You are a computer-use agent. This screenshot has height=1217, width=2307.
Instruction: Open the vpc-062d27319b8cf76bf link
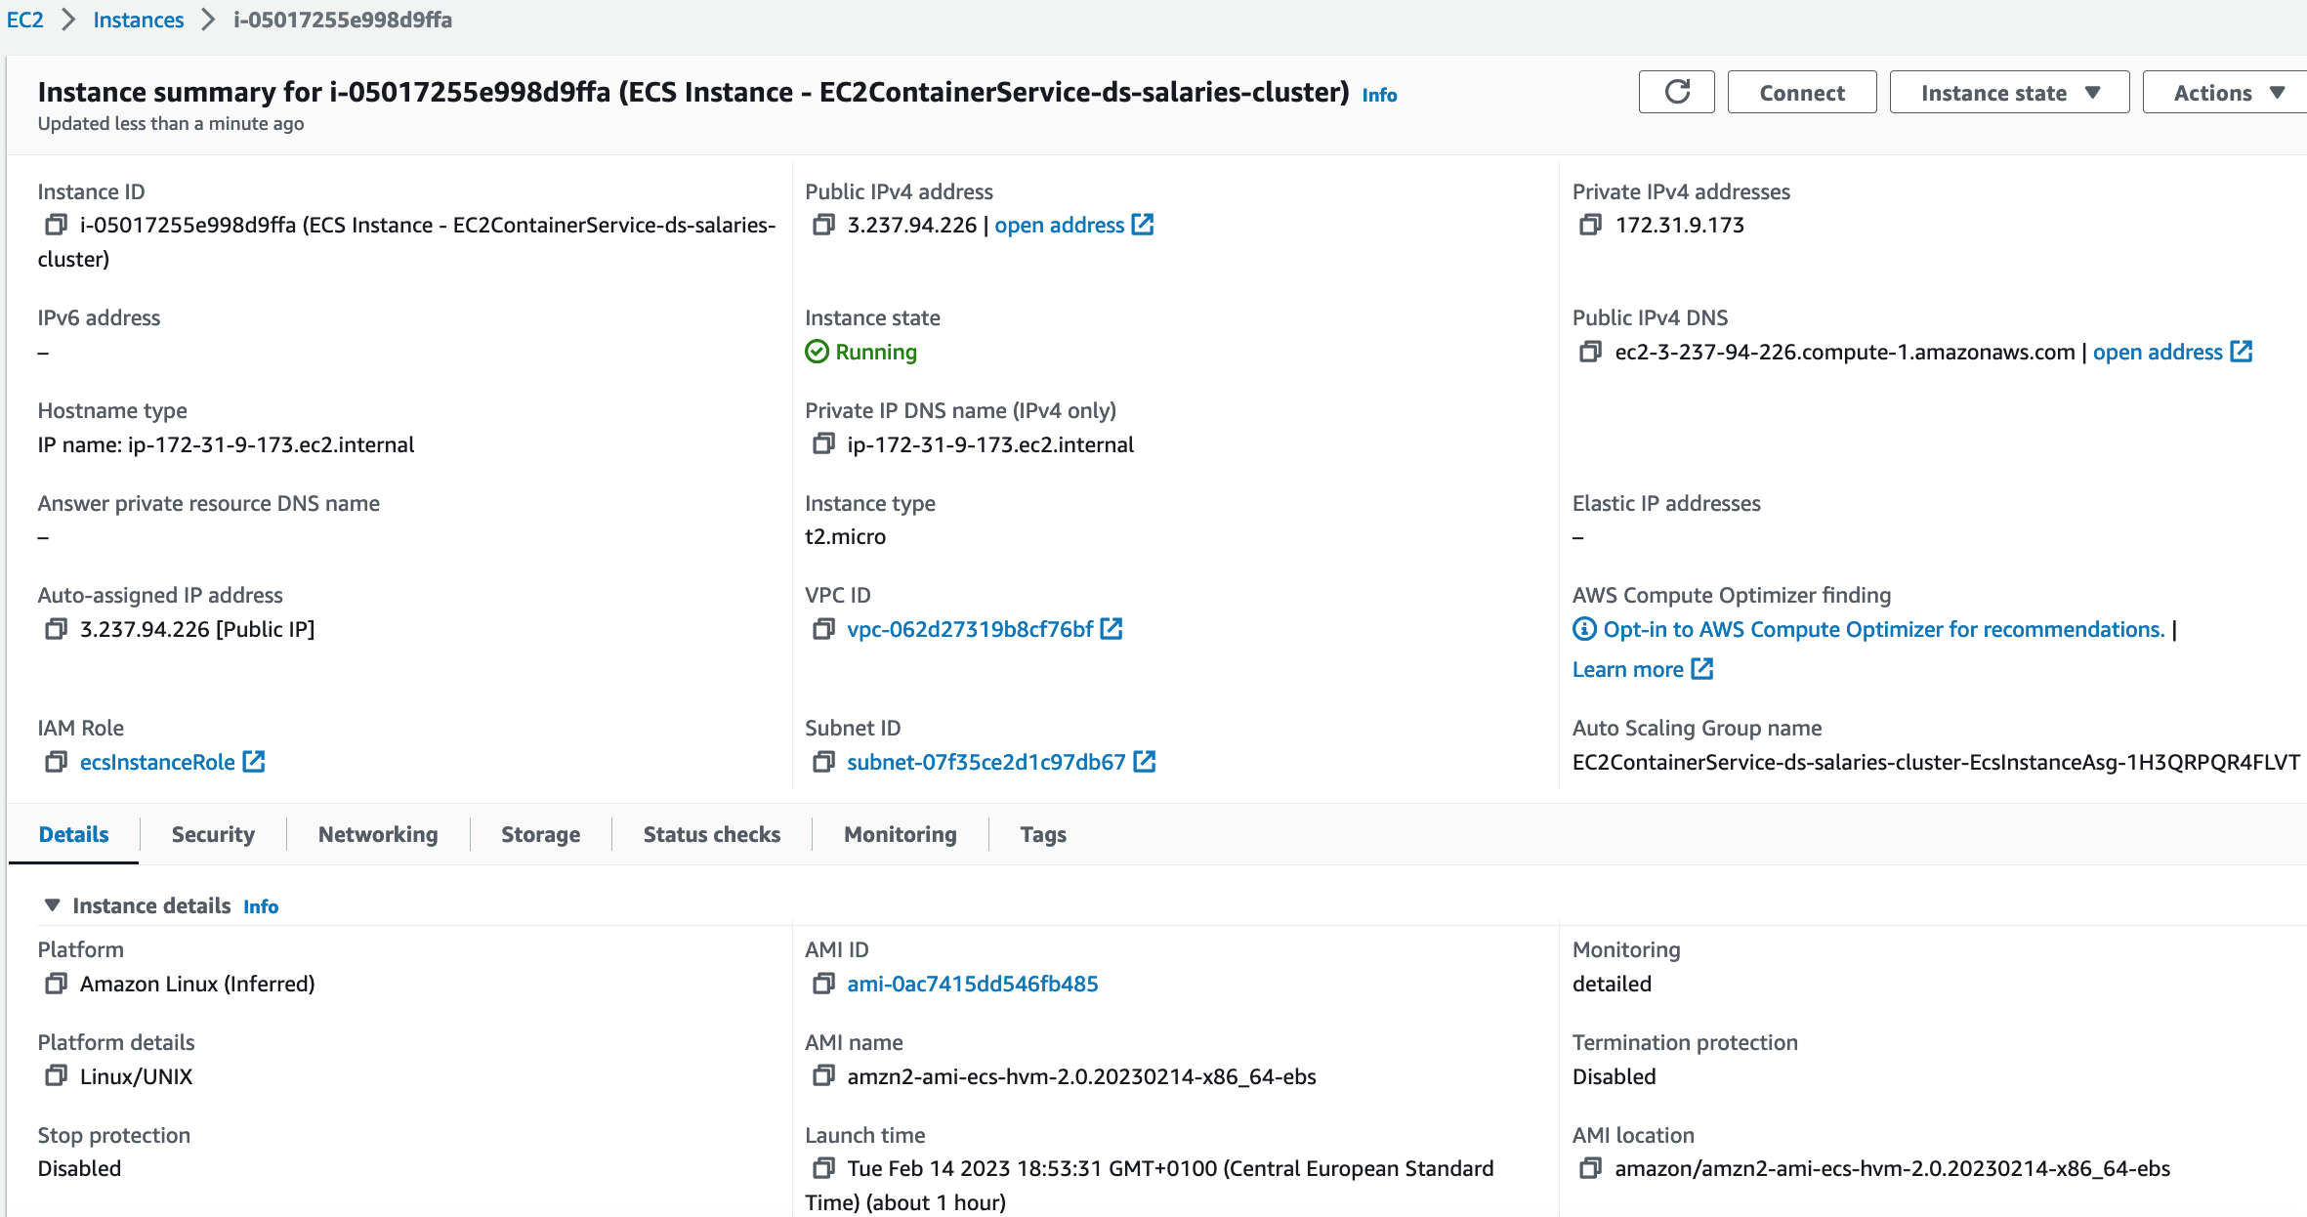970,629
